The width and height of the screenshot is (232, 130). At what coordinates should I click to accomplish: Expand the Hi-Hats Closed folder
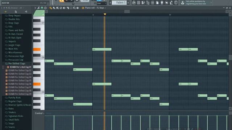click(x=15, y=34)
